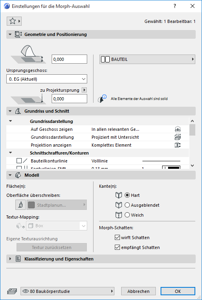Click the zu Projektursprung elevation field
This screenshot has width=202, height=300.
coord(69,99)
